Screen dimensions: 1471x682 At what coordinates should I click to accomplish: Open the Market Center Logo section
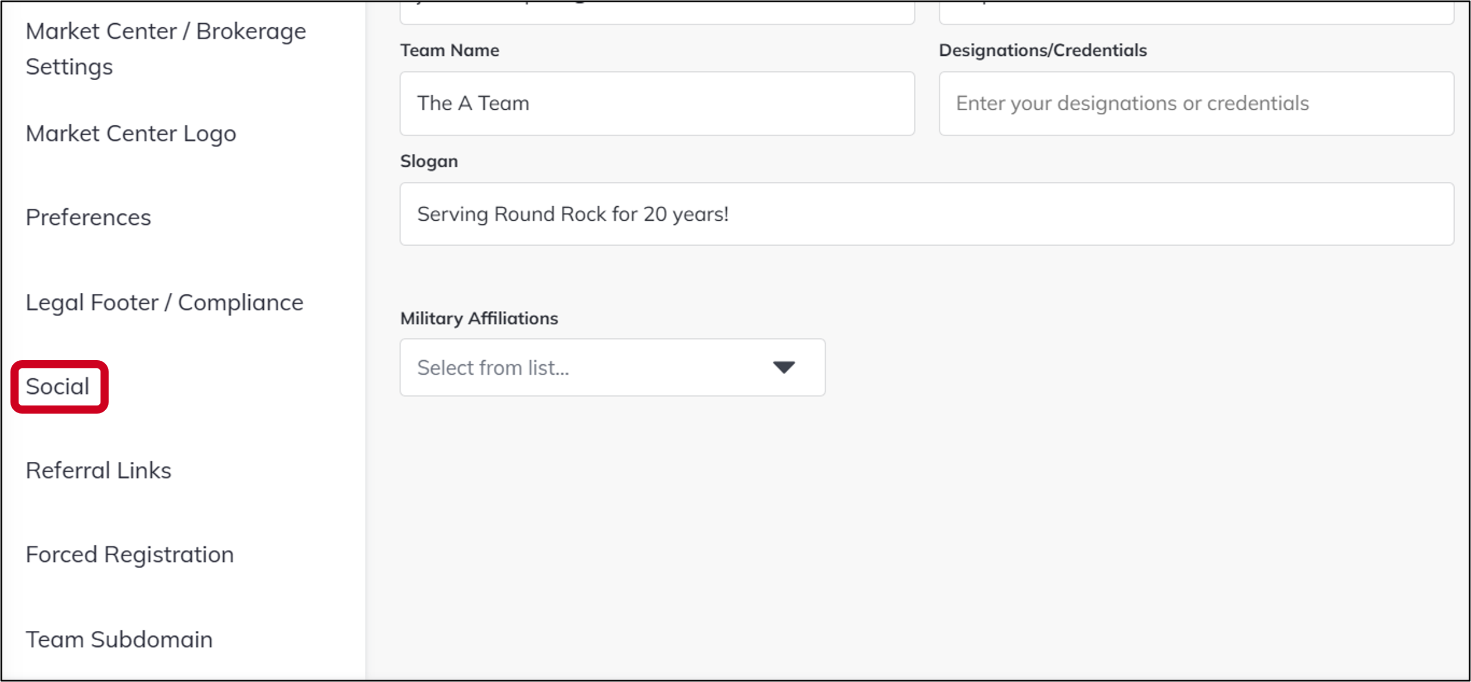(131, 134)
